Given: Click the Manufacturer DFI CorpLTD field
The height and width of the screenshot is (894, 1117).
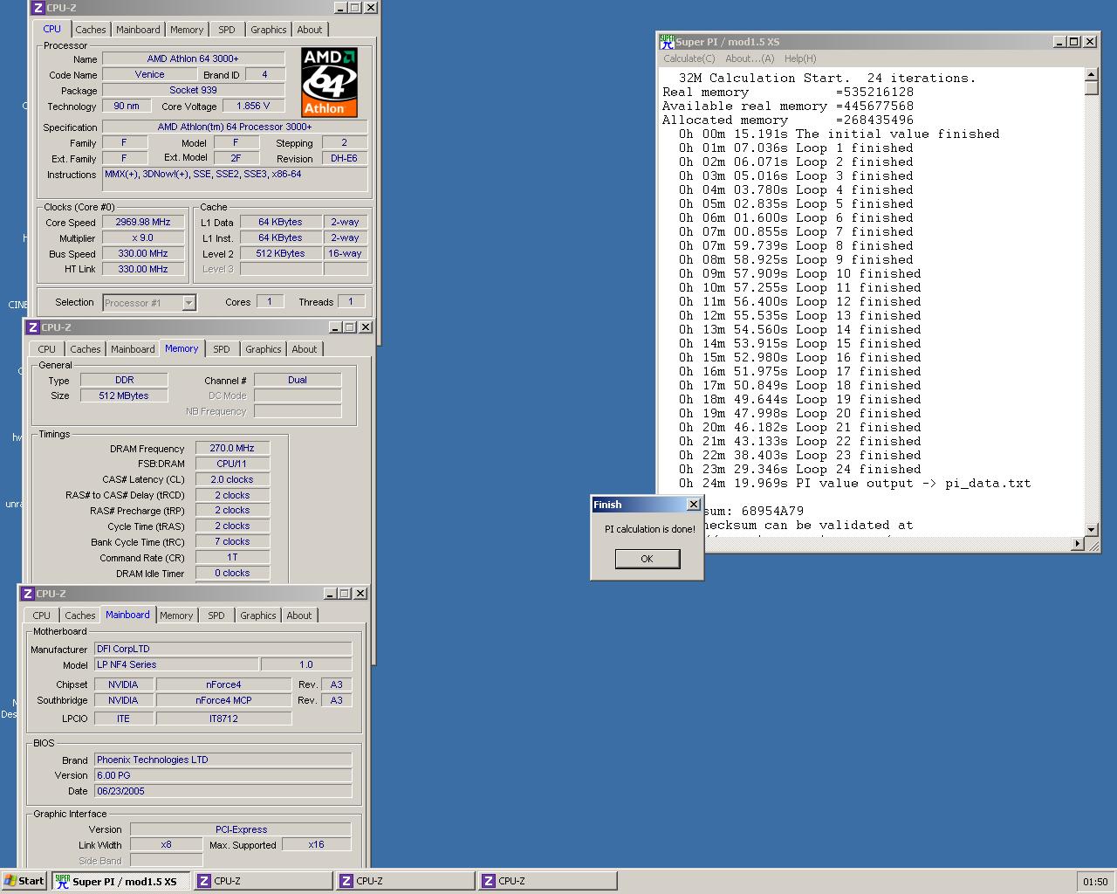Looking at the screenshot, I should tap(223, 649).
